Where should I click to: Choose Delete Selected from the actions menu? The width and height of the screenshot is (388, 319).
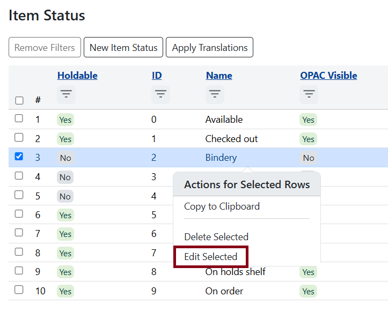pos(216,237)
